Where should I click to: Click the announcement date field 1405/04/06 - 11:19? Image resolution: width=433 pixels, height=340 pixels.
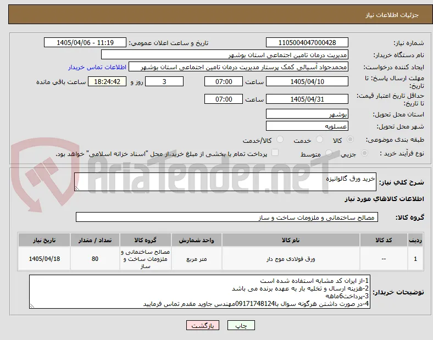[85, 42]
